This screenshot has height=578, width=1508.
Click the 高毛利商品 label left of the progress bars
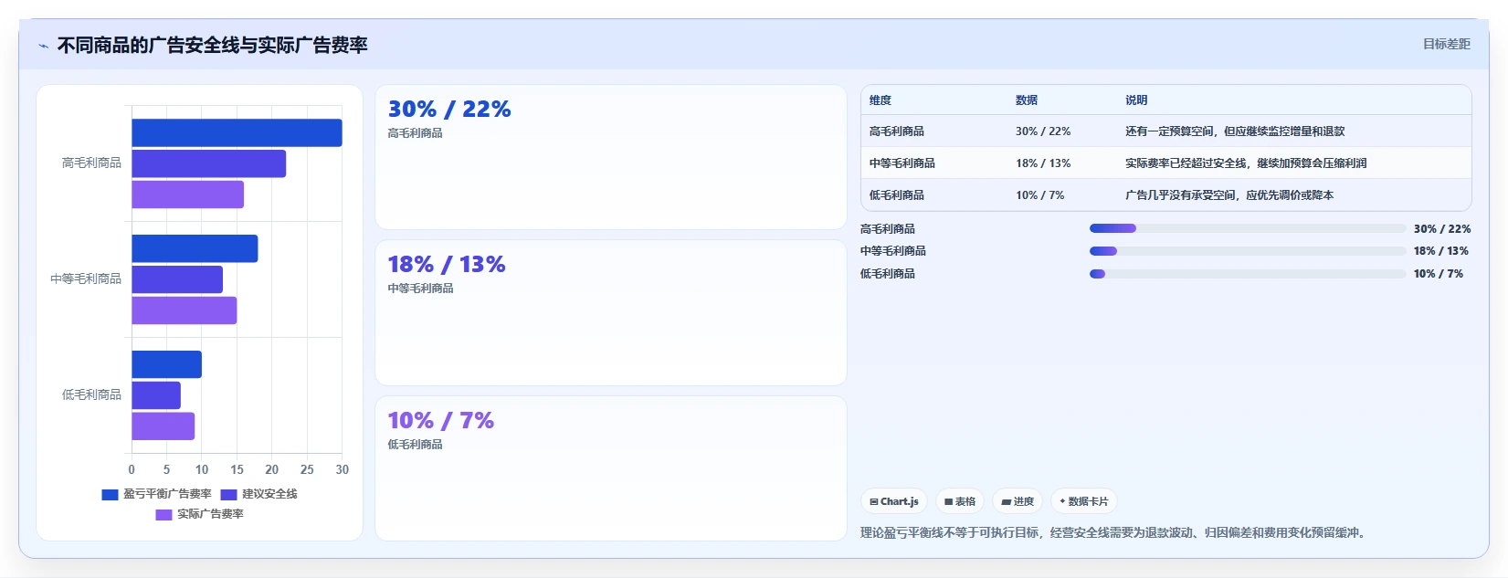tap(888, 229)
